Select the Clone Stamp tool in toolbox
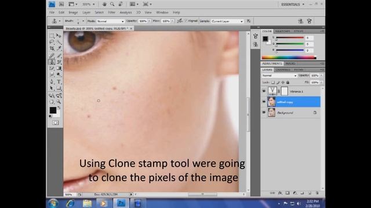Viewport: 371px width, 208px height. coord(52,62)
